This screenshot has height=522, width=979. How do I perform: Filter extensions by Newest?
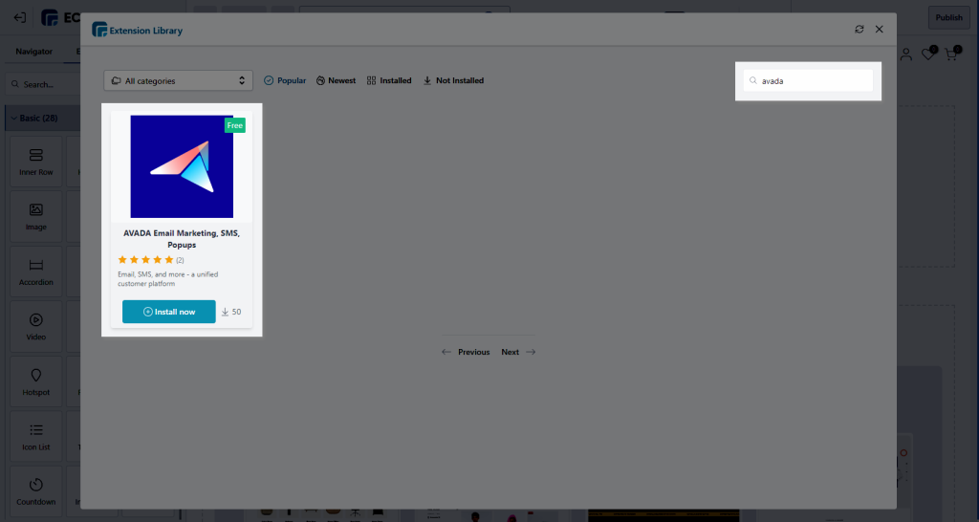click(x=336, y=80)
